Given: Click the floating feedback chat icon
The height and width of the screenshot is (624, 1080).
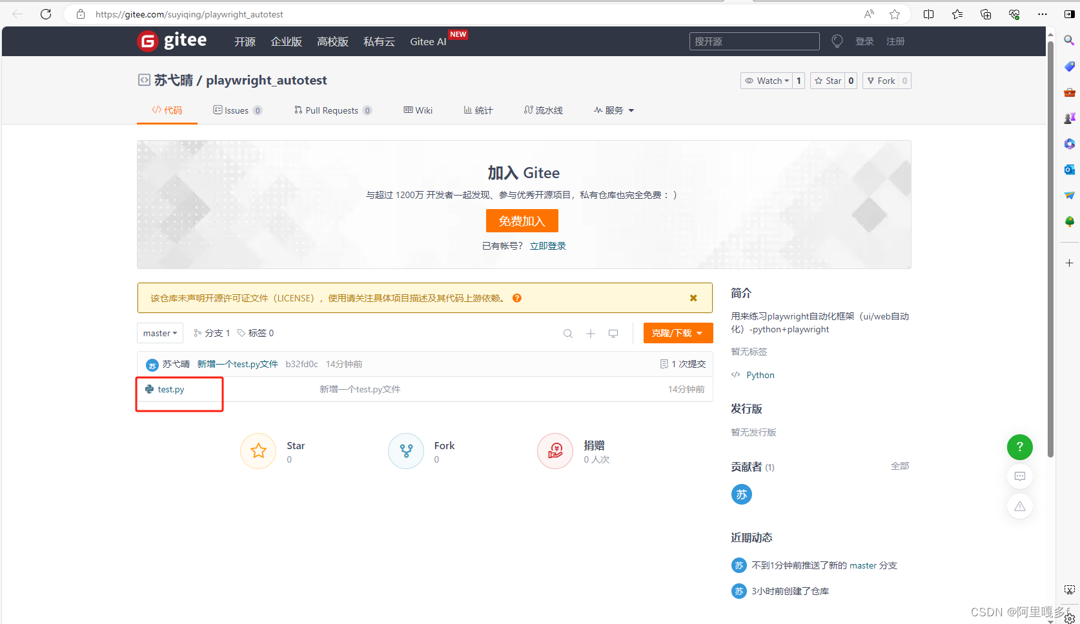Looking at the screenshot, I should coord(1020,476).
